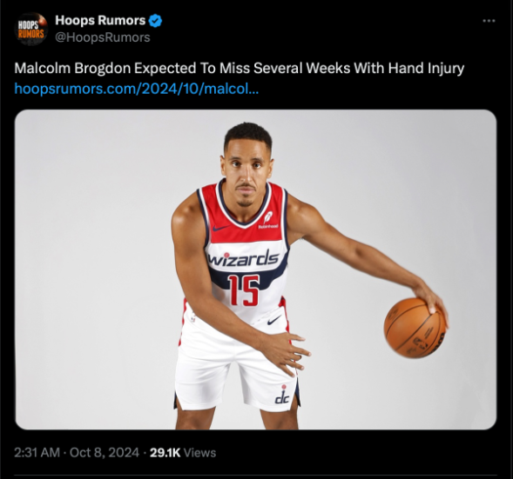
Task: Click the red number 15 on jersey
Action: [x=244, y=290]
